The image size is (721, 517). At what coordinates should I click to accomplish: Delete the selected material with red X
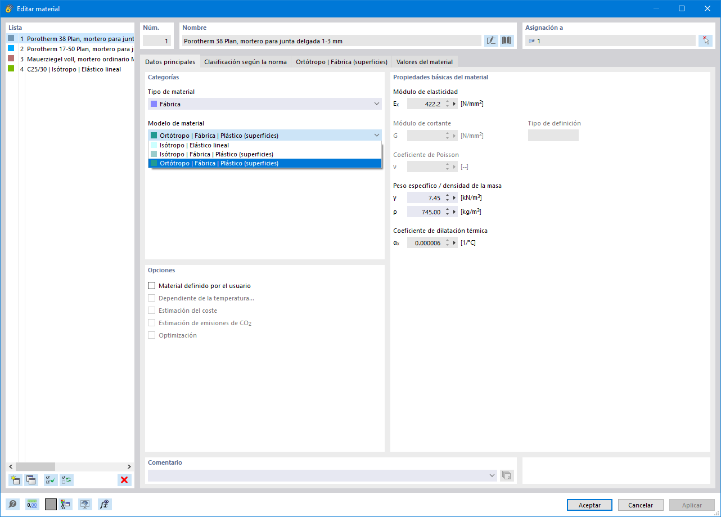124,480
